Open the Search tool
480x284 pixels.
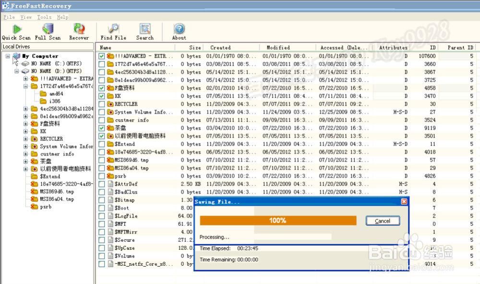tap(145, 32)
